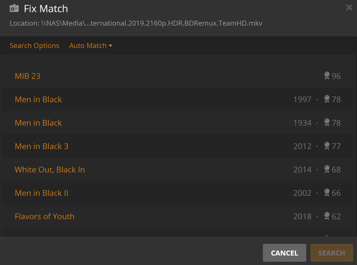Open Search Options
Viewport: 357px width, 265px height.
point(34,46)
